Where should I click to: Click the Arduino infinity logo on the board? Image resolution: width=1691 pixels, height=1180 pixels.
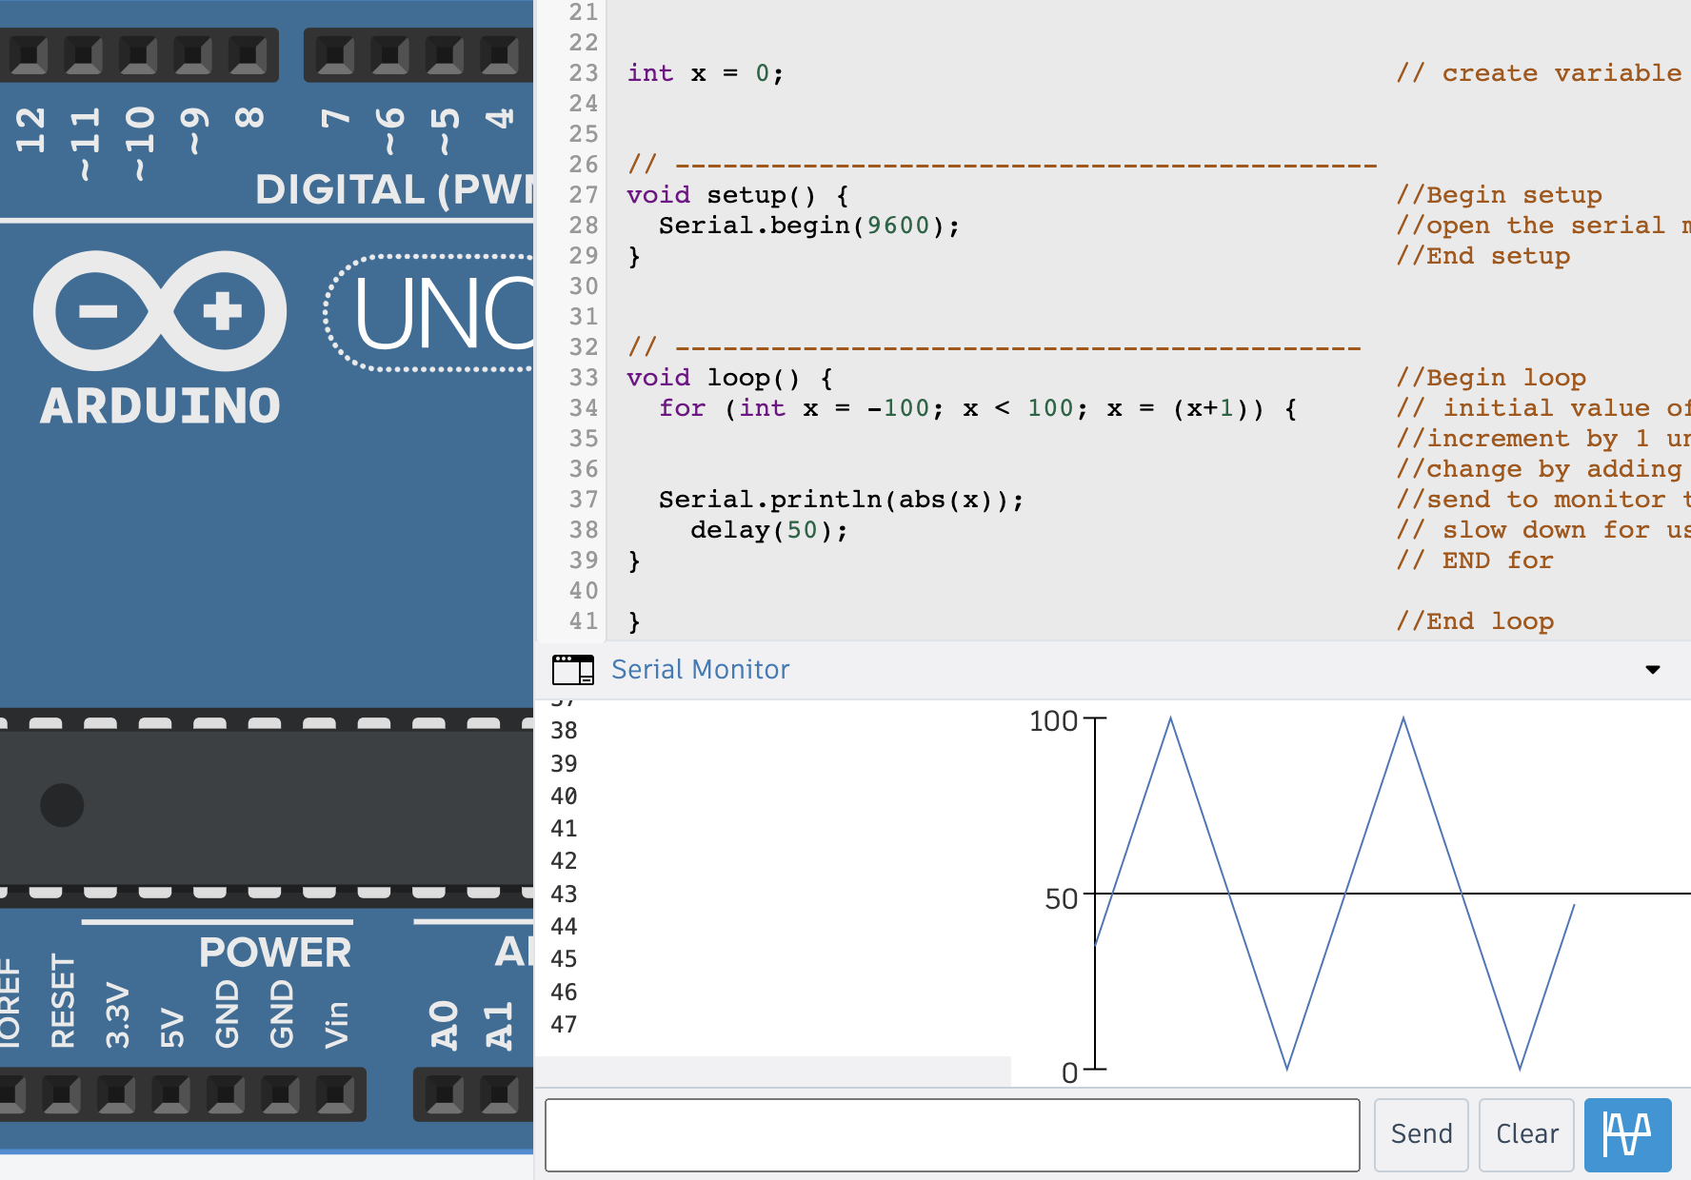[160, 311]
